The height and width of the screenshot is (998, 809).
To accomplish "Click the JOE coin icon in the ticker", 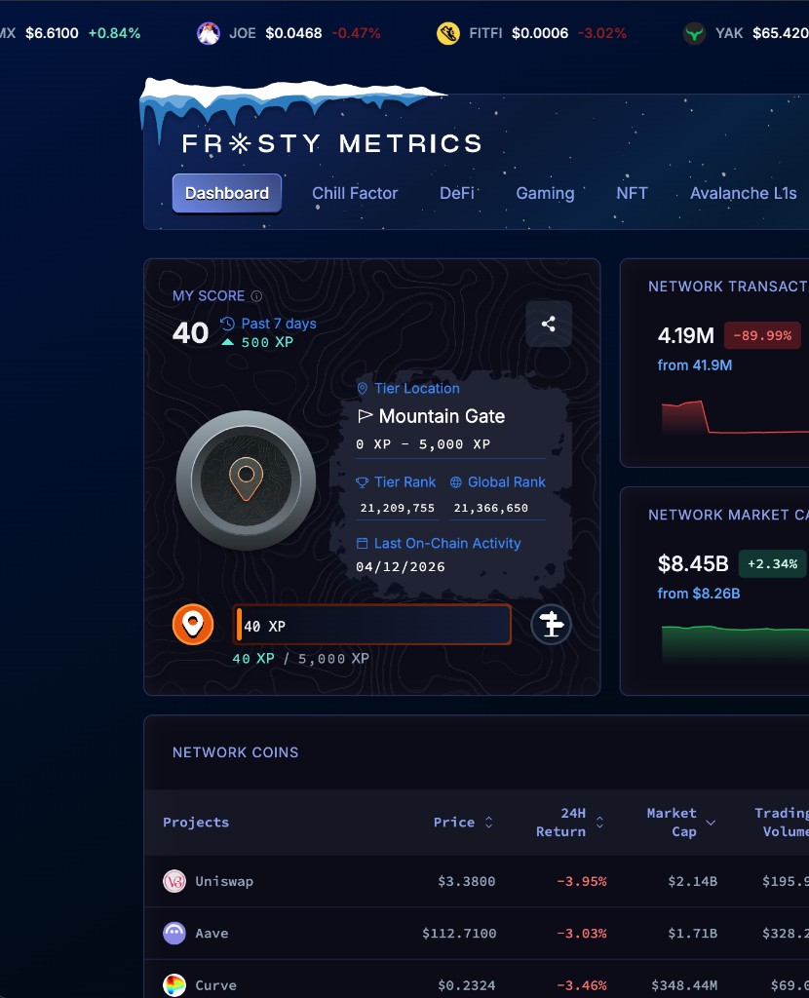I will click(209, 32).
